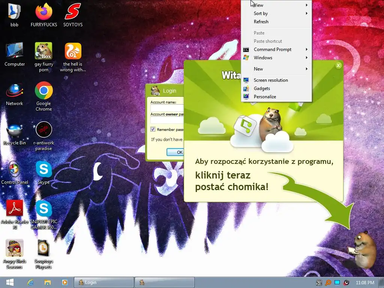Open the Control Panel desktop icon
The image size is (384, 288).
click(15, 173)
